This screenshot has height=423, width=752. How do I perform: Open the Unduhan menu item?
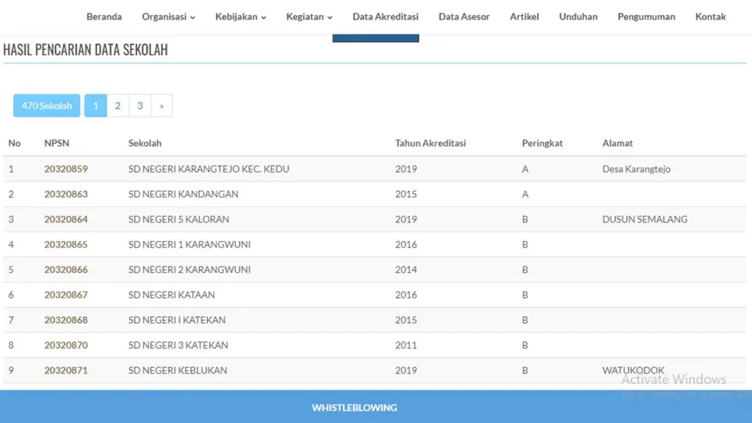tap(579, 17)
